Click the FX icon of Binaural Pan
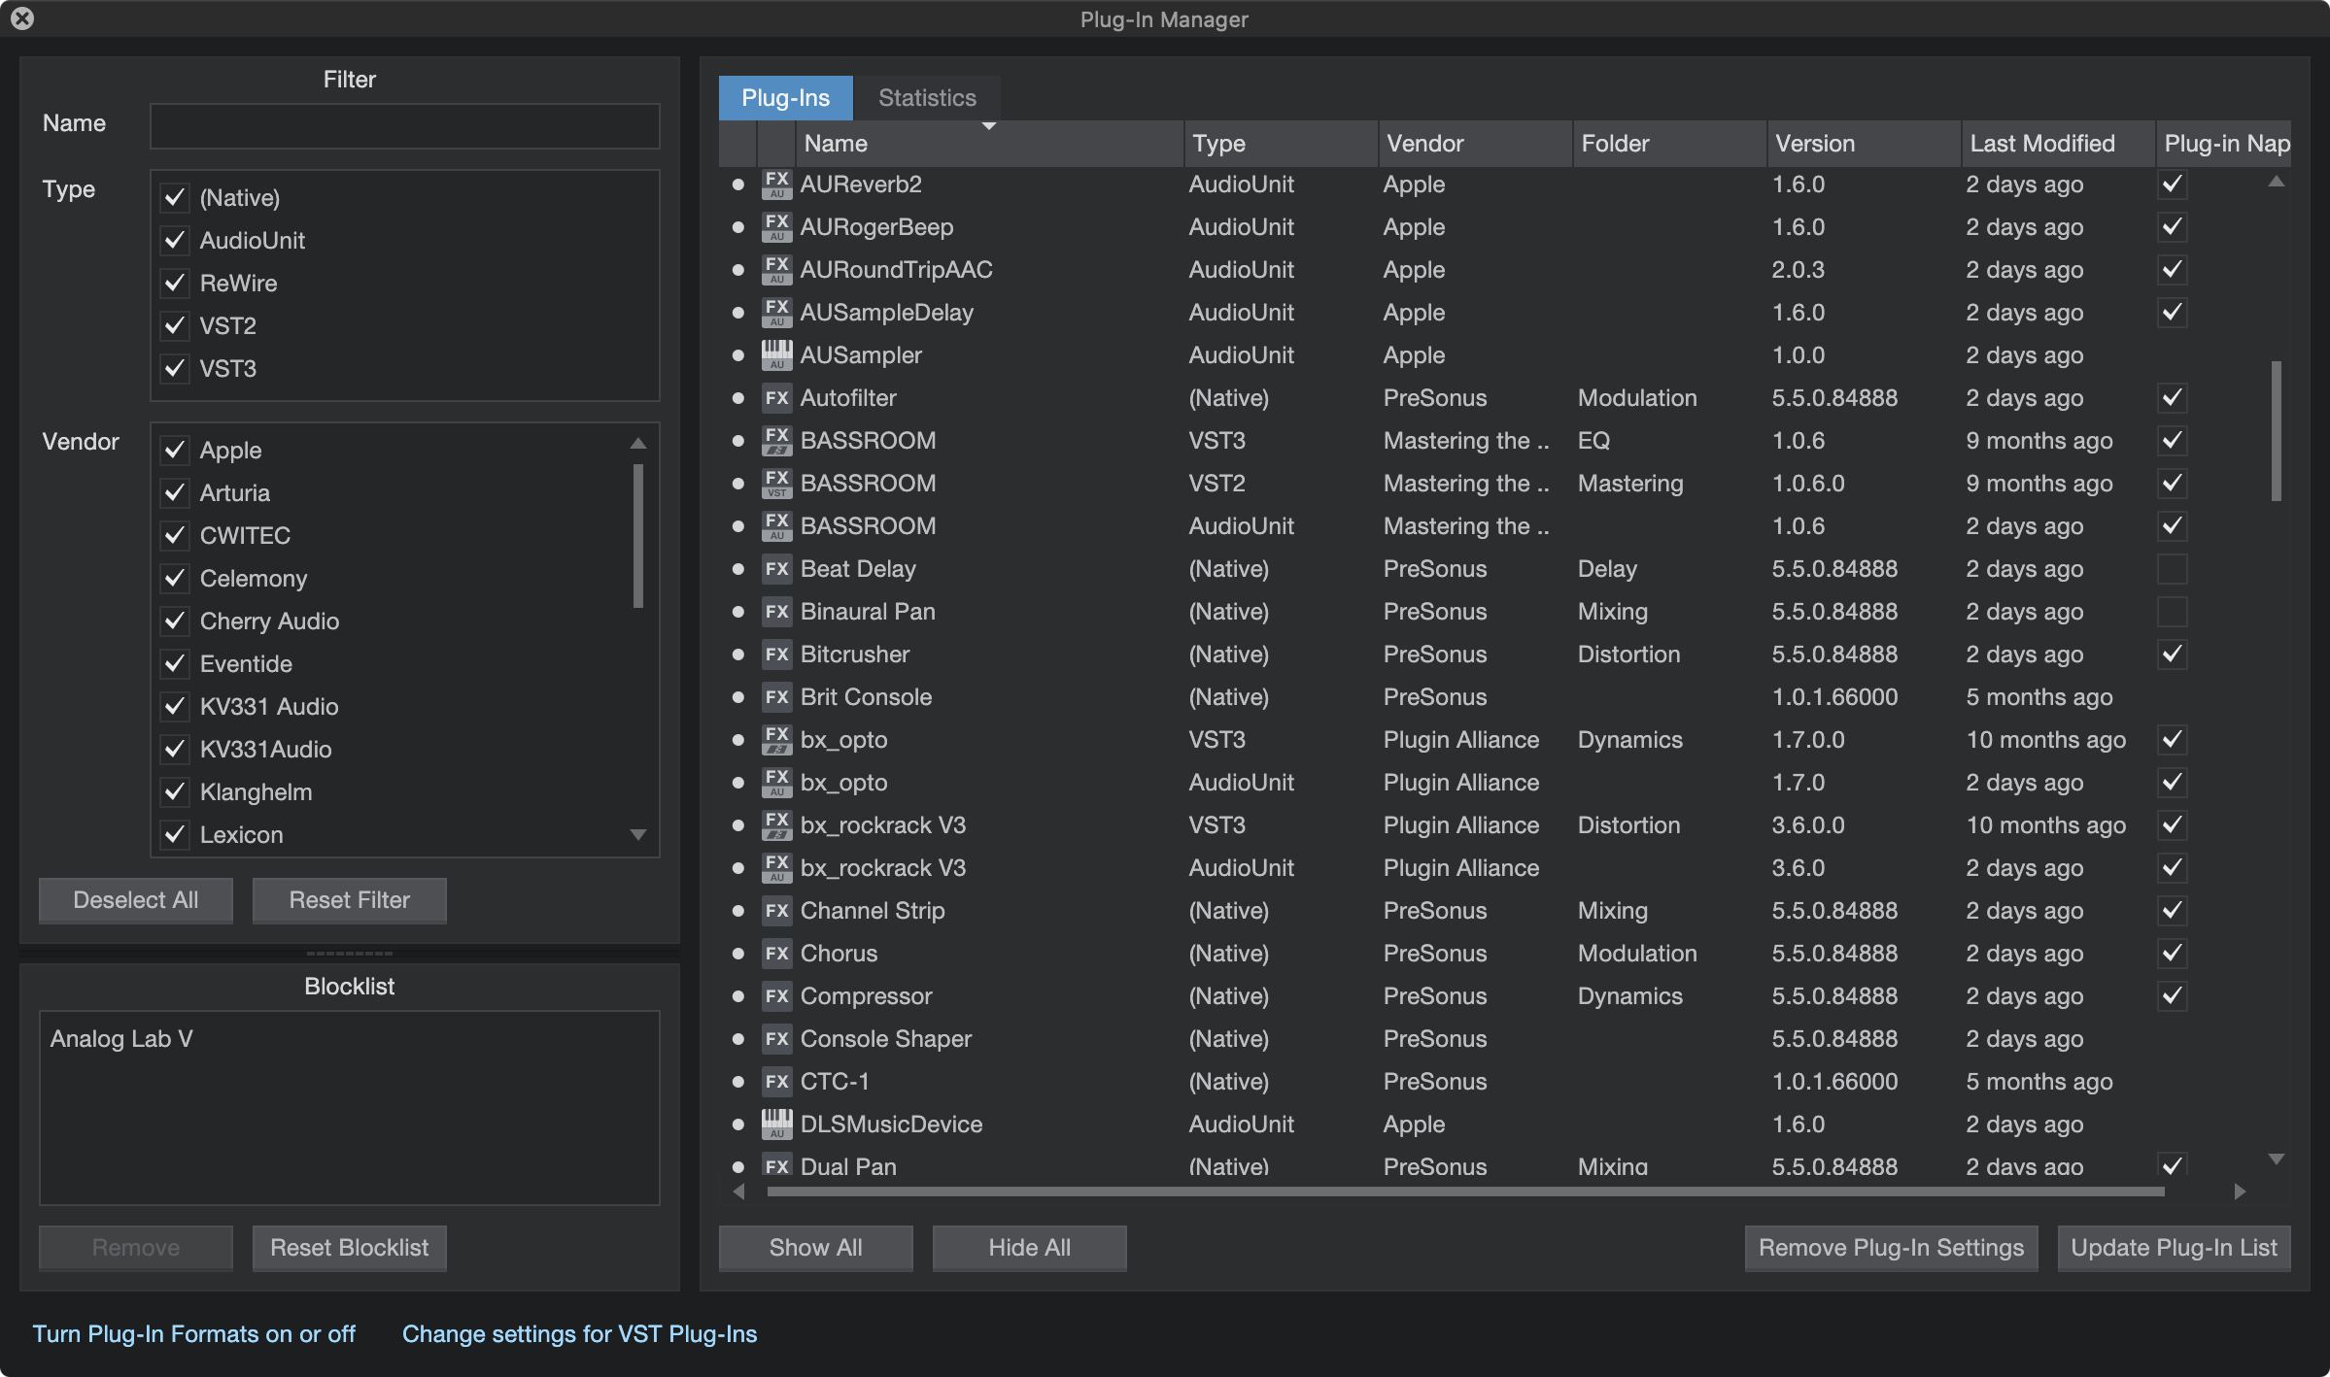 click(776, 612)
